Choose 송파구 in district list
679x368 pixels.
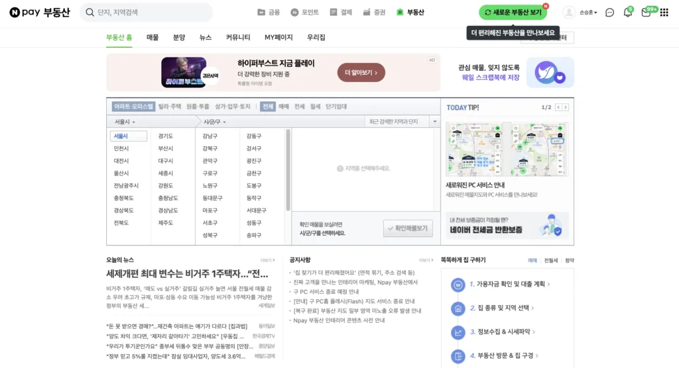pyautogui.click(x=254, y=236)
